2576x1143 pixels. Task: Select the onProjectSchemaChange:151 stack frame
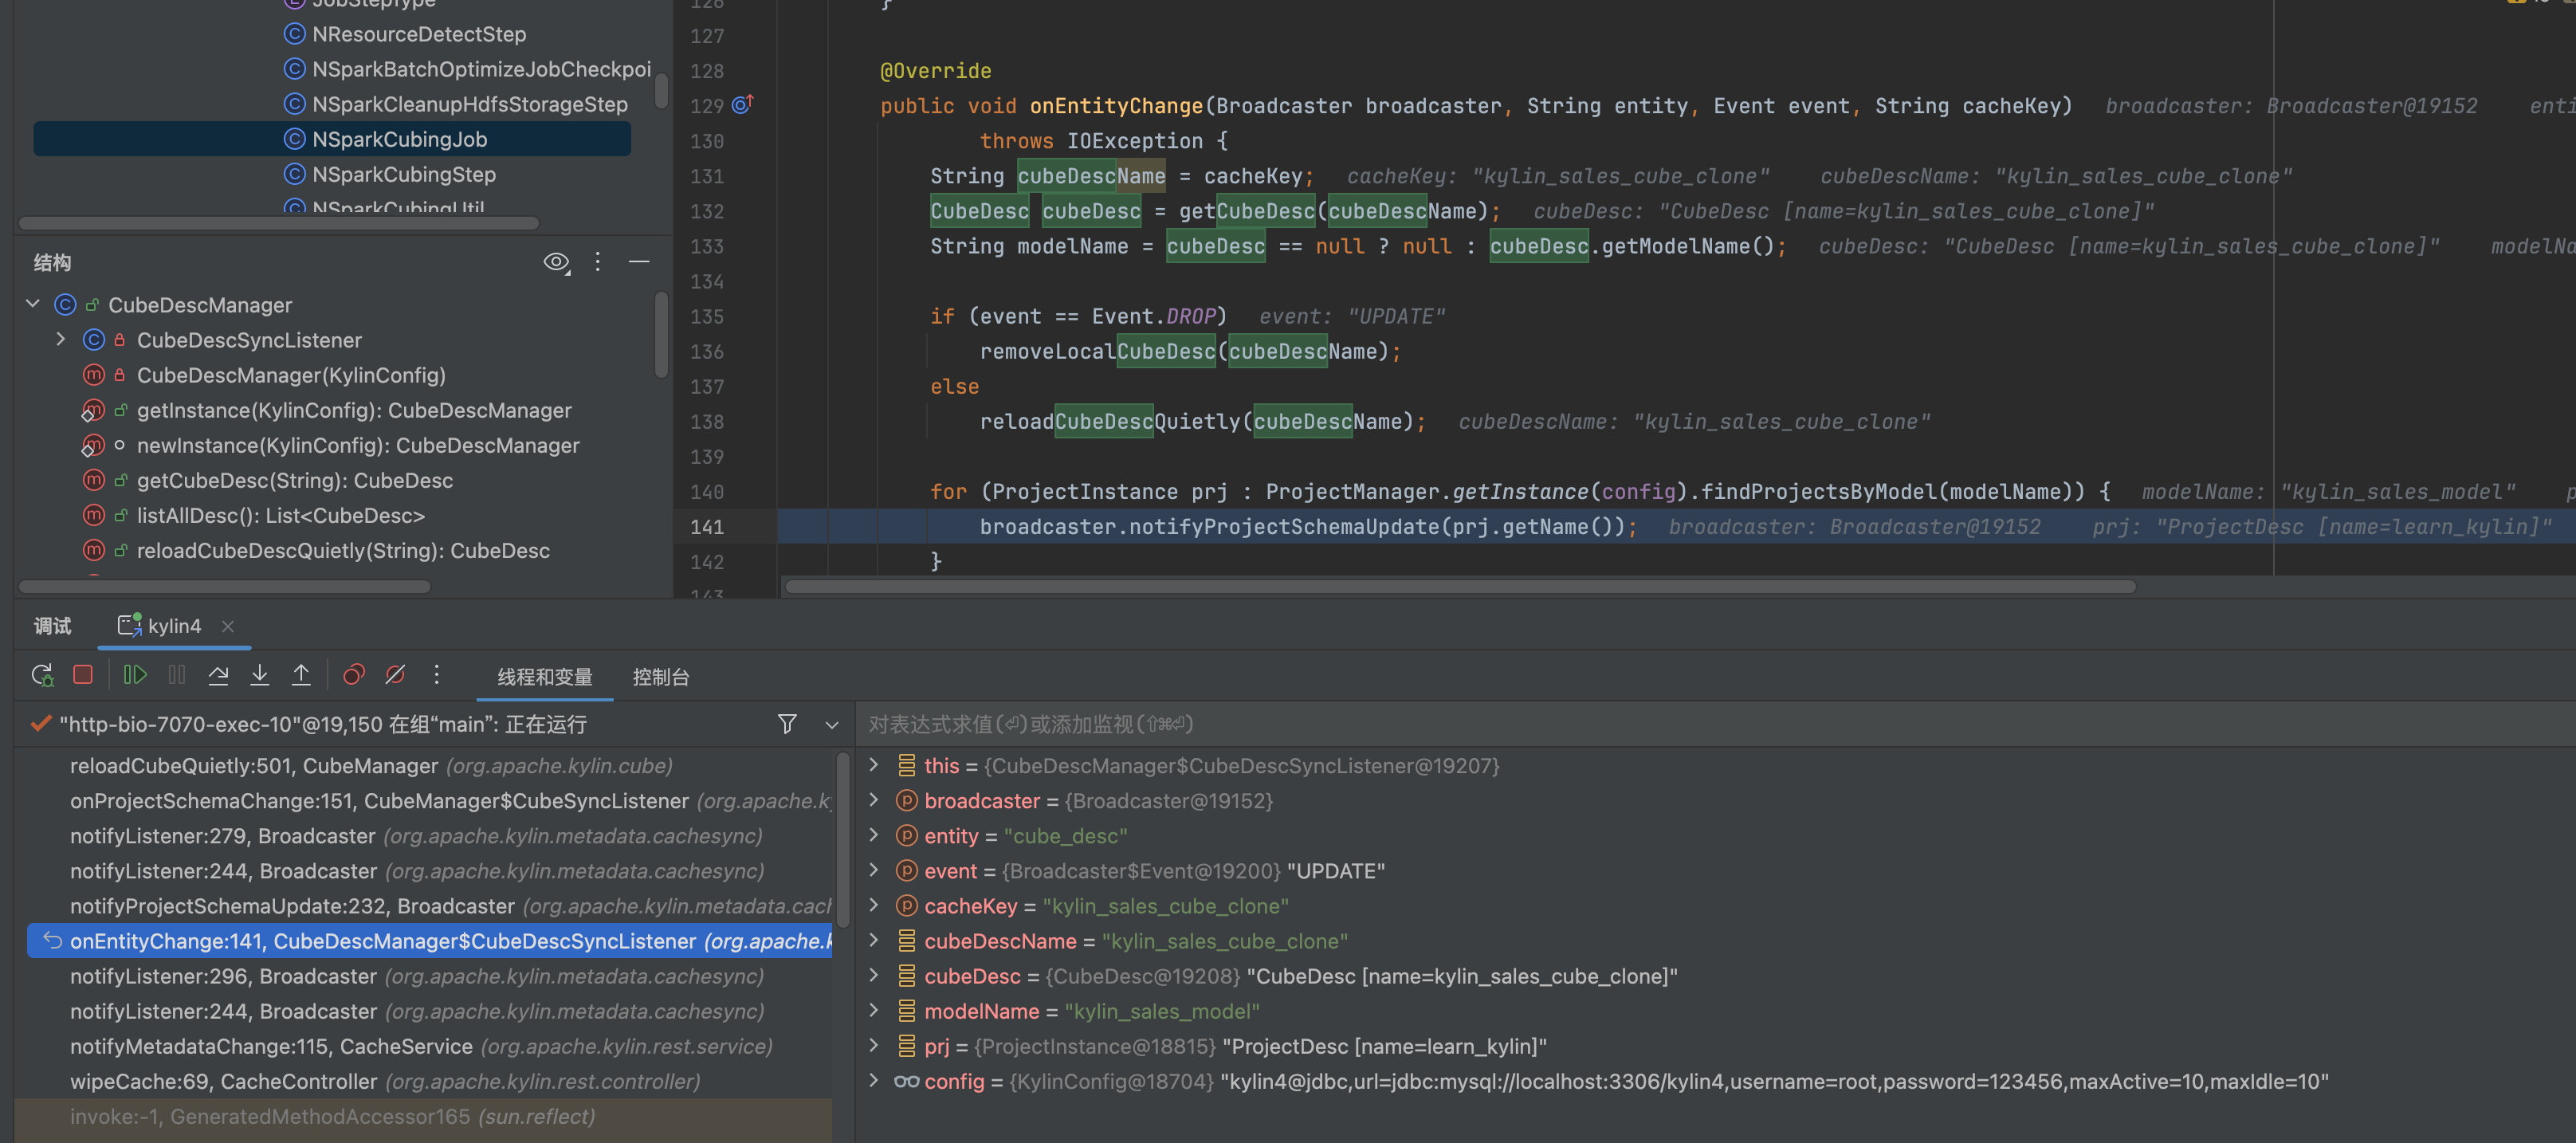click(x=450, y=801)
